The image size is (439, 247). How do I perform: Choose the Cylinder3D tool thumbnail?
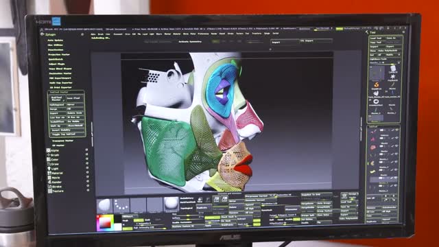[393, 68]
